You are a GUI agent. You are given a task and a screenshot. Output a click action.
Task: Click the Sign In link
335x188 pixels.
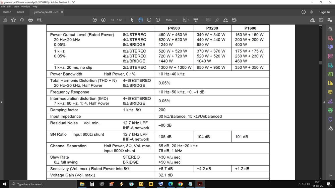pyautogui.click(x=325, y=12)
